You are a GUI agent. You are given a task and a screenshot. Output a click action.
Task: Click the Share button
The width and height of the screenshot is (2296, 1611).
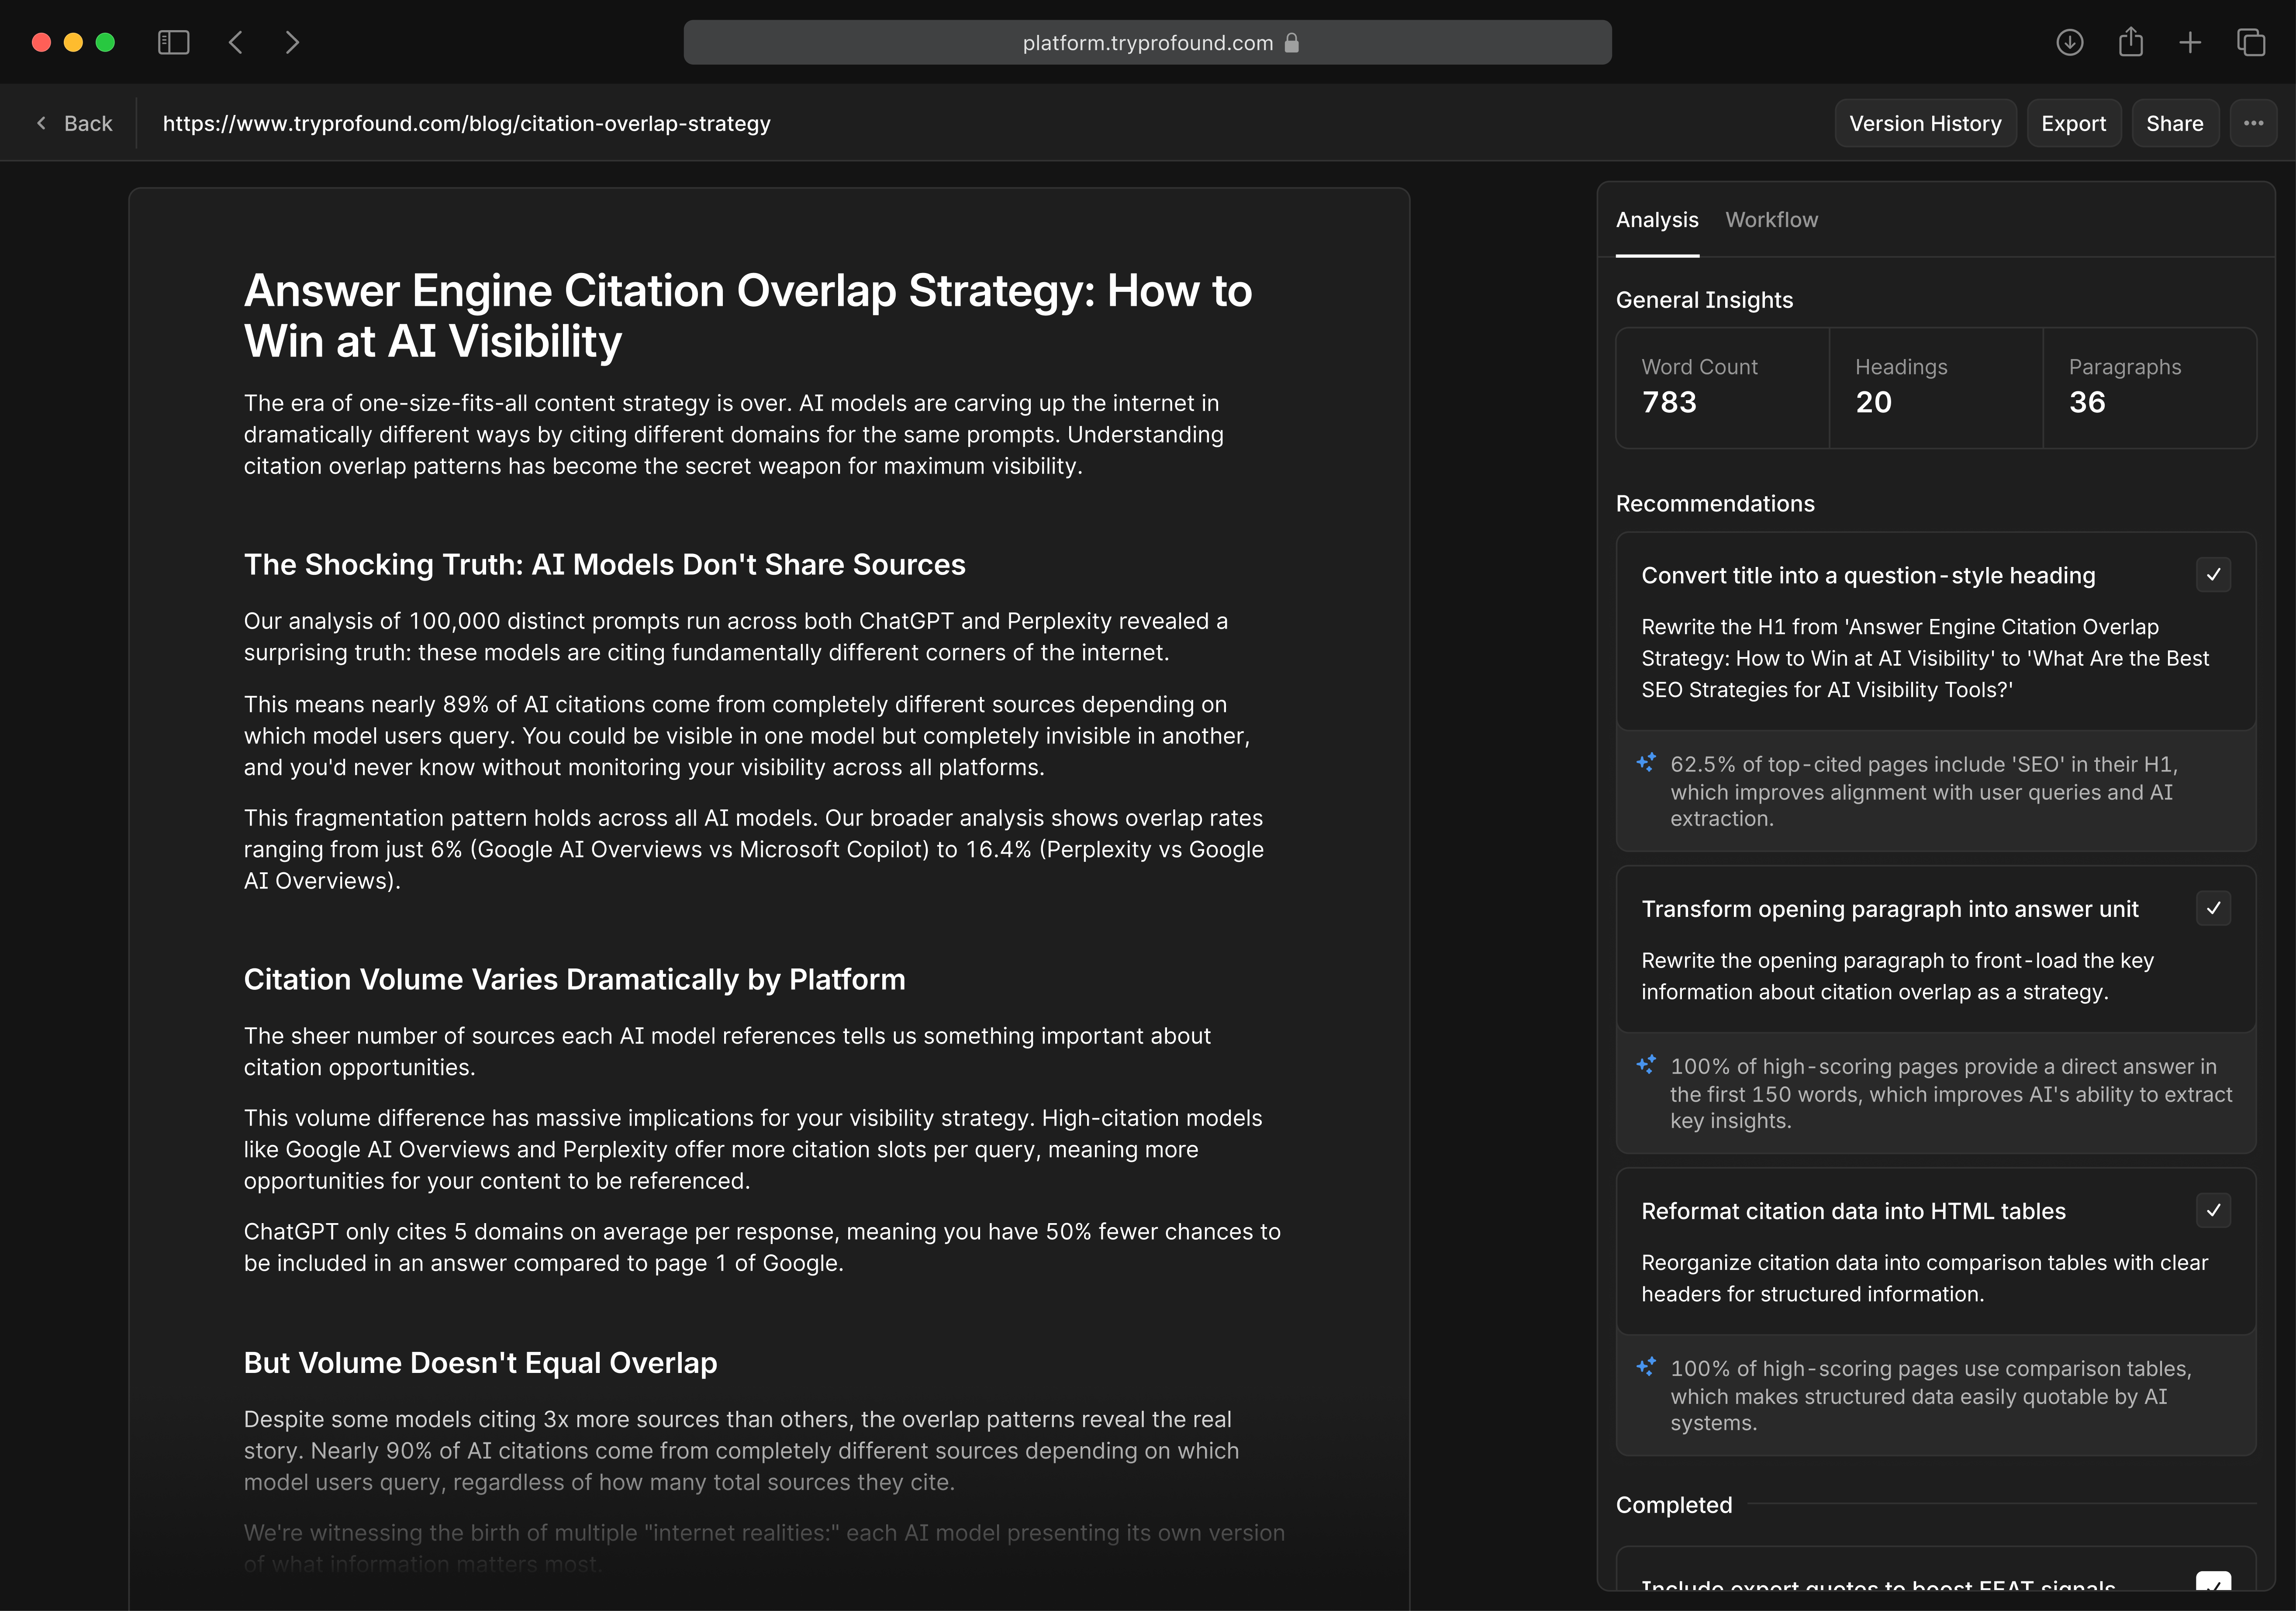(2174, 123)
